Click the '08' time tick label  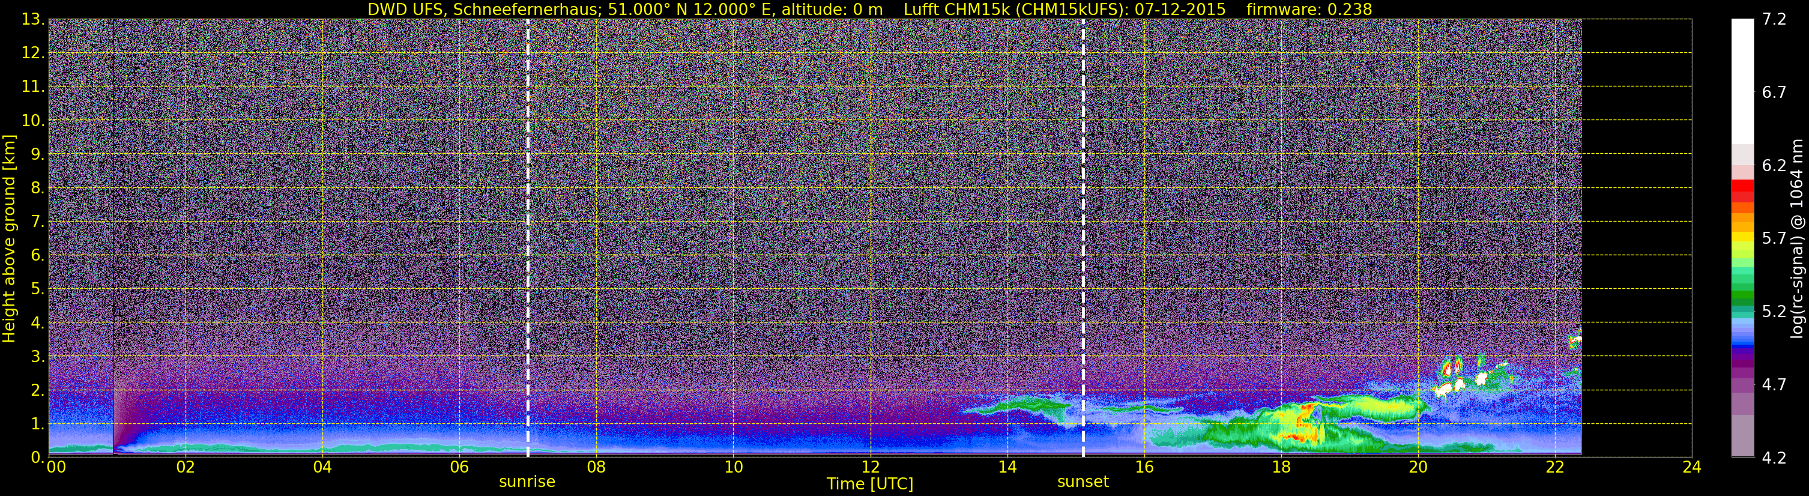(x=596, y=467)
